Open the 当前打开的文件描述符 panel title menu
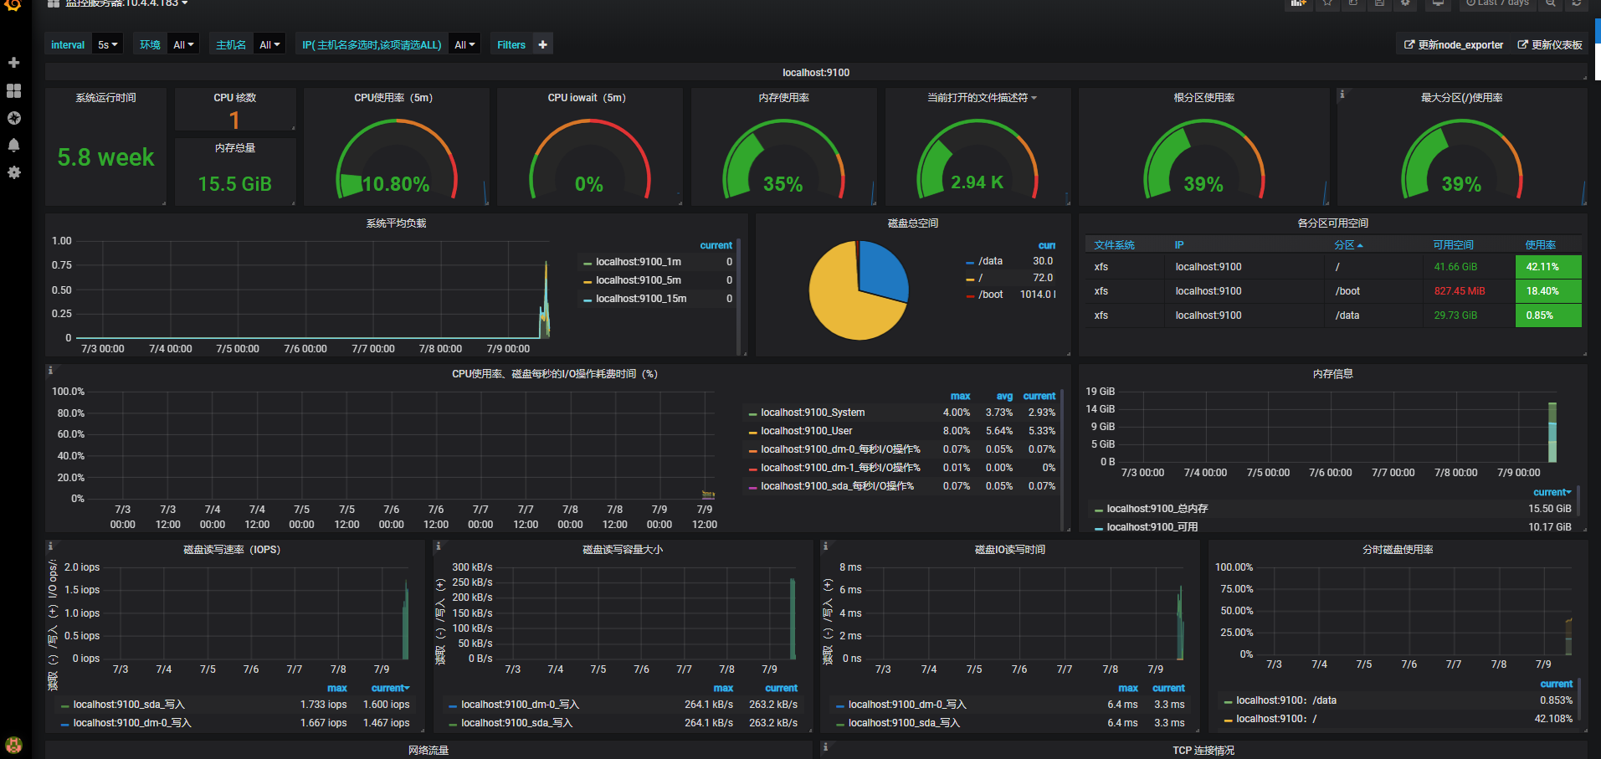The image size is (1601, 759). coord(977,97)
